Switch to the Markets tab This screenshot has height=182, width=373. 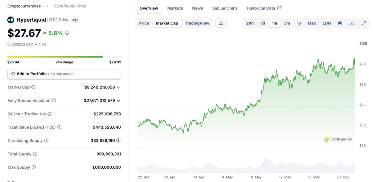coord(175,8)
